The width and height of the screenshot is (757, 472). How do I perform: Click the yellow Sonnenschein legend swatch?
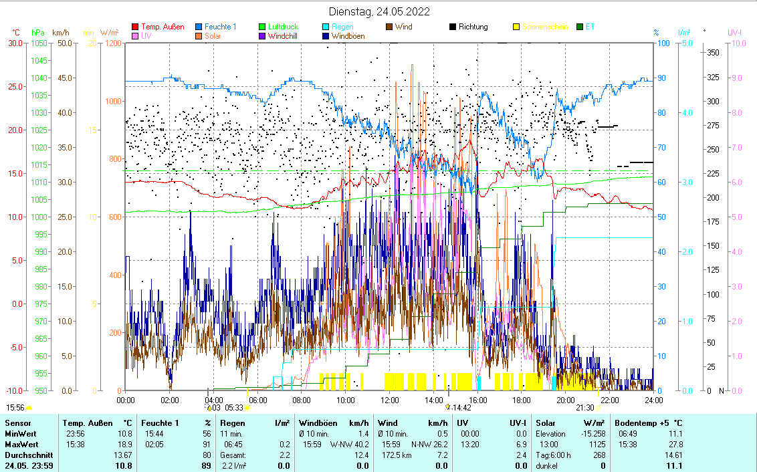click(516, 27)
